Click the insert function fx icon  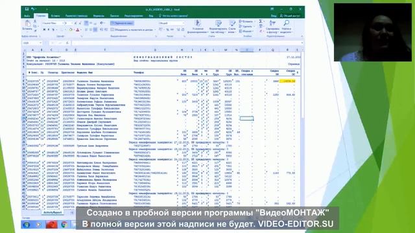pyautogui.click(x=67, y=43)
